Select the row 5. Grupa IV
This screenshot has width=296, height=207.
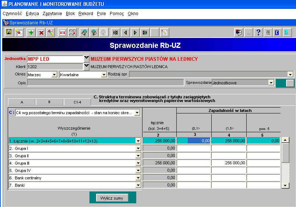[72, 171]
